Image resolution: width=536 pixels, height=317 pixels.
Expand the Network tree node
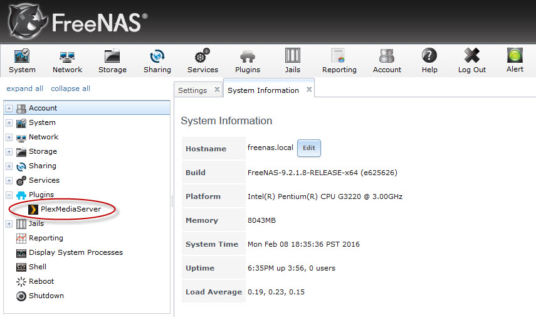click(9, 137)
